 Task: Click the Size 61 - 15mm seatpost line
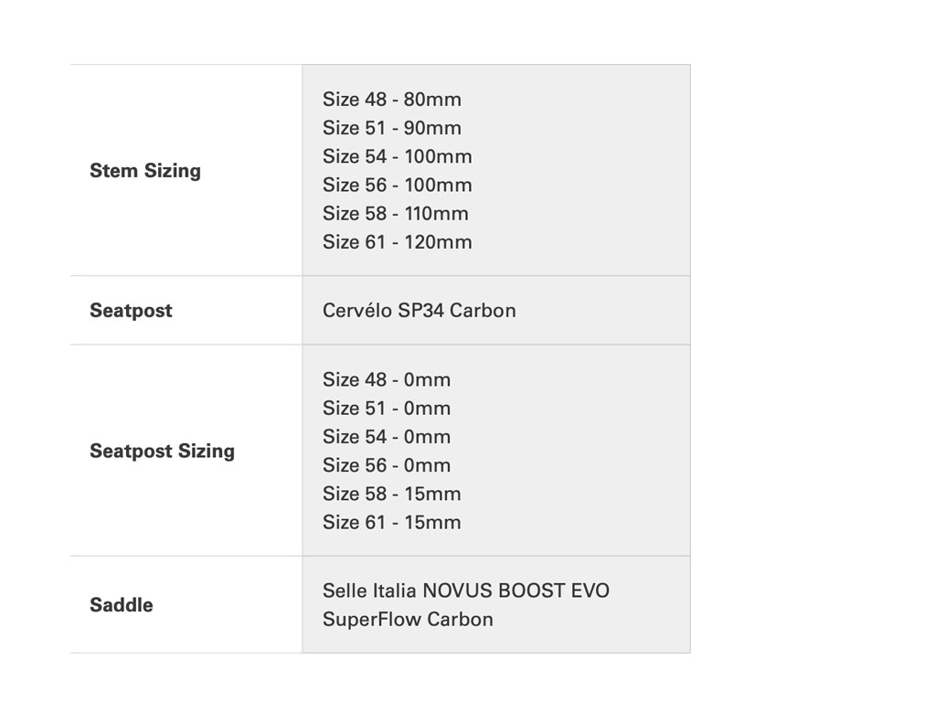click(391, 523)
